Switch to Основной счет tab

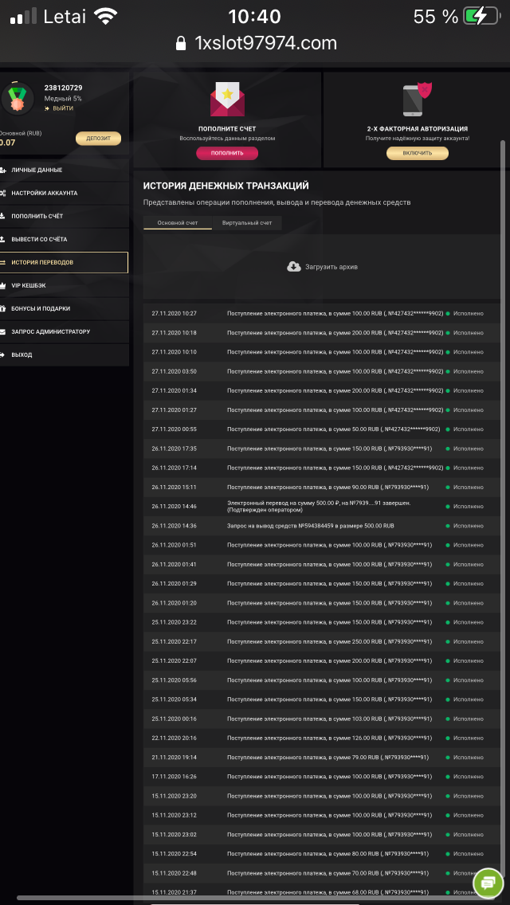coord(177,223)
